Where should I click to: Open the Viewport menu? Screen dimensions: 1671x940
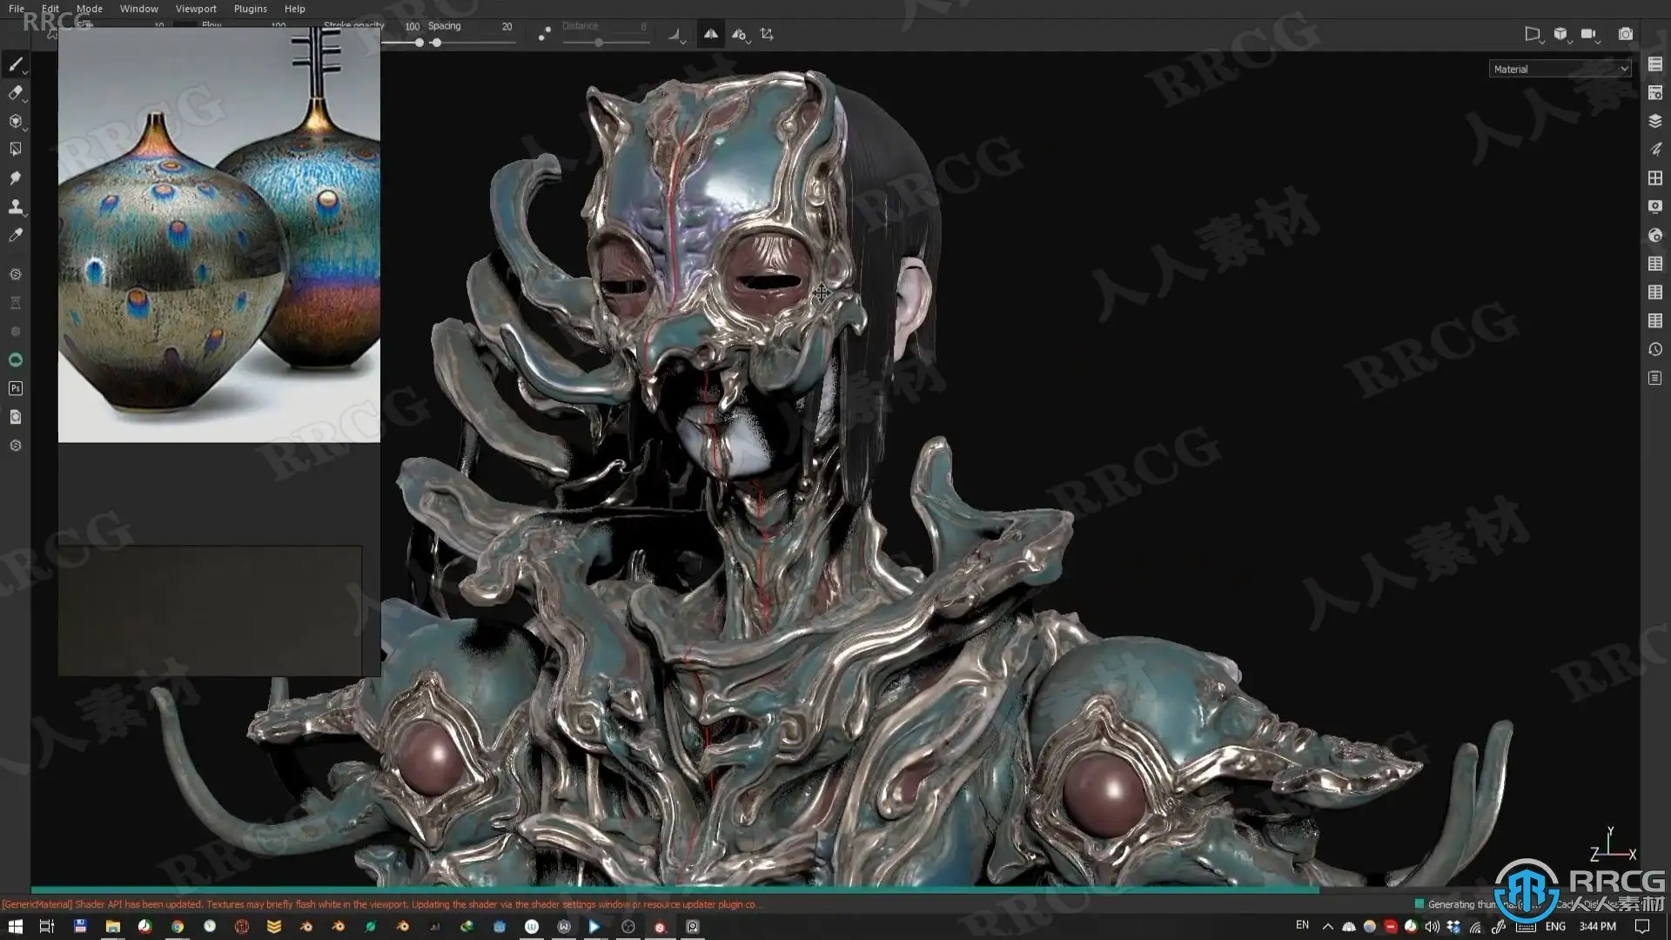coord(196,9)
